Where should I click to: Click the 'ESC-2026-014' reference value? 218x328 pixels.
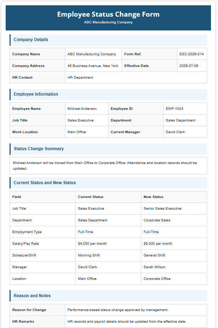coord(192,54)
